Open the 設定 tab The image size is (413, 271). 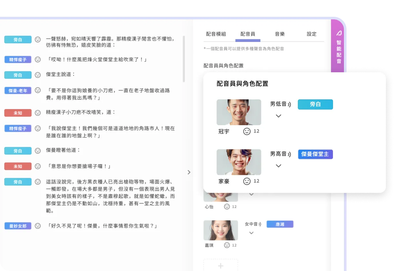tap(311, 34)
